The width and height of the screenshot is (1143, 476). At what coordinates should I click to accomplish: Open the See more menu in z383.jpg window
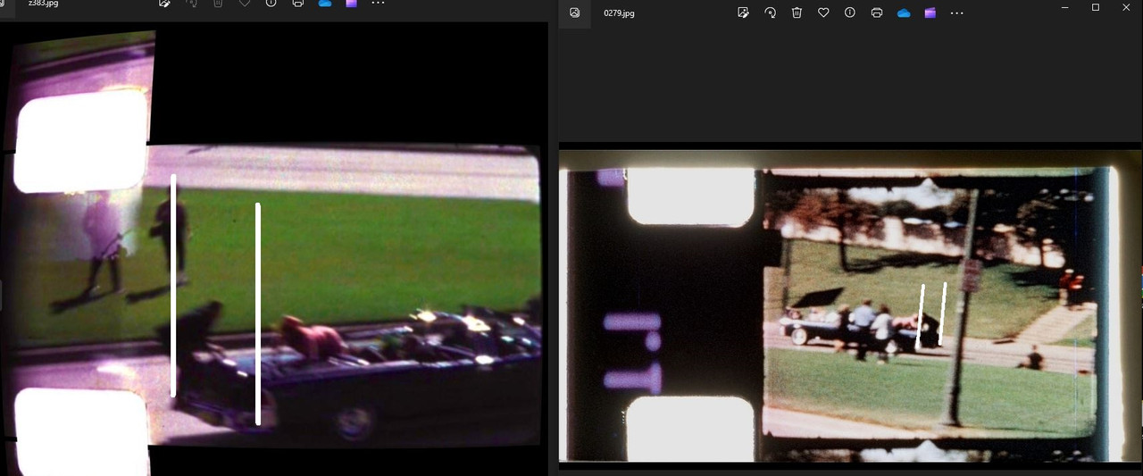(x=378, y=4)
